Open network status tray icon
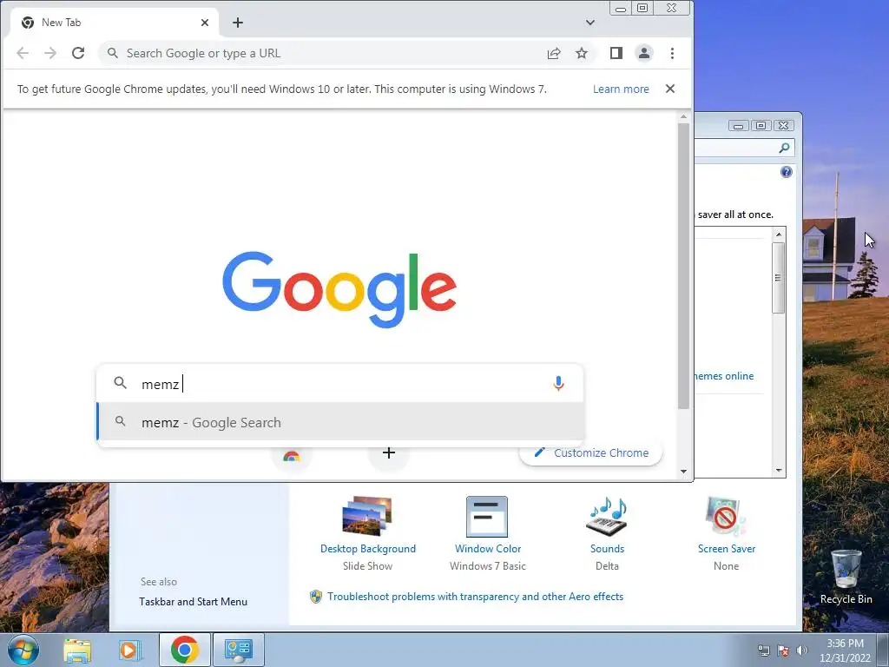Image resolution: width=889 pixels, height=667 pixels. [x=764, y=650]
